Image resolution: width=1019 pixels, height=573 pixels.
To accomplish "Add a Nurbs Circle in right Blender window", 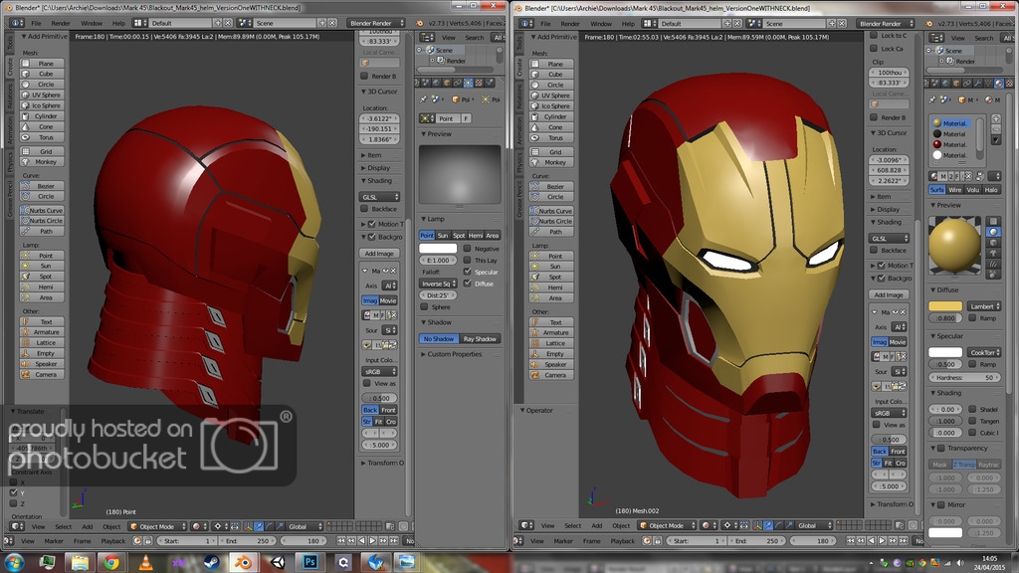I will point(551,222).
